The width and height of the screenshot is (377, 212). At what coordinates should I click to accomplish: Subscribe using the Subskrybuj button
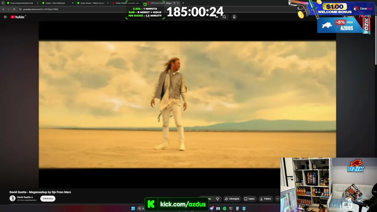(48, 198)
